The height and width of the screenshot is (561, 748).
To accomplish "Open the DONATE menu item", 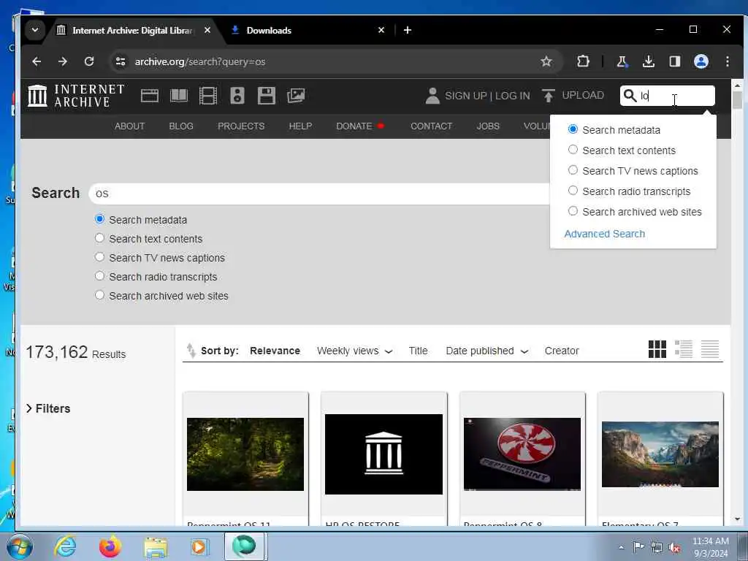I will 354,126.
